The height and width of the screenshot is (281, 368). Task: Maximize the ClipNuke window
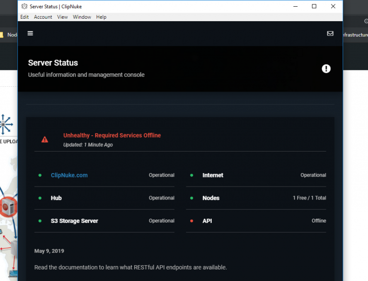314,7
